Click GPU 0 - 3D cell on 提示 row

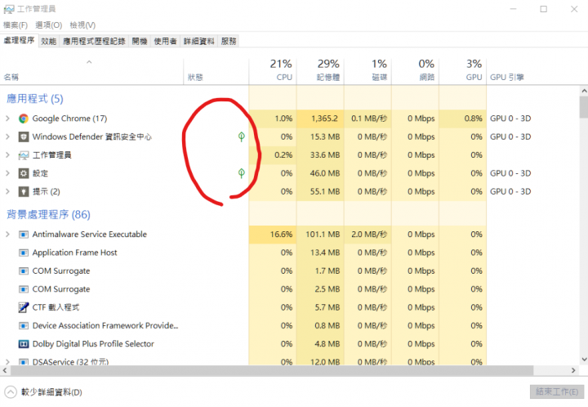point(510,192)
